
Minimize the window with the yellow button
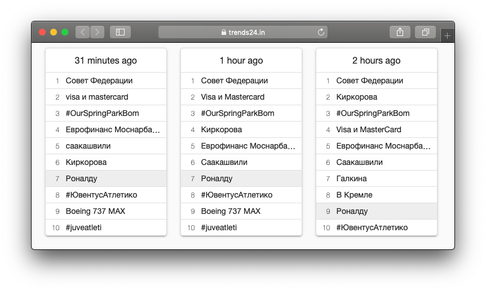(54, 32)
